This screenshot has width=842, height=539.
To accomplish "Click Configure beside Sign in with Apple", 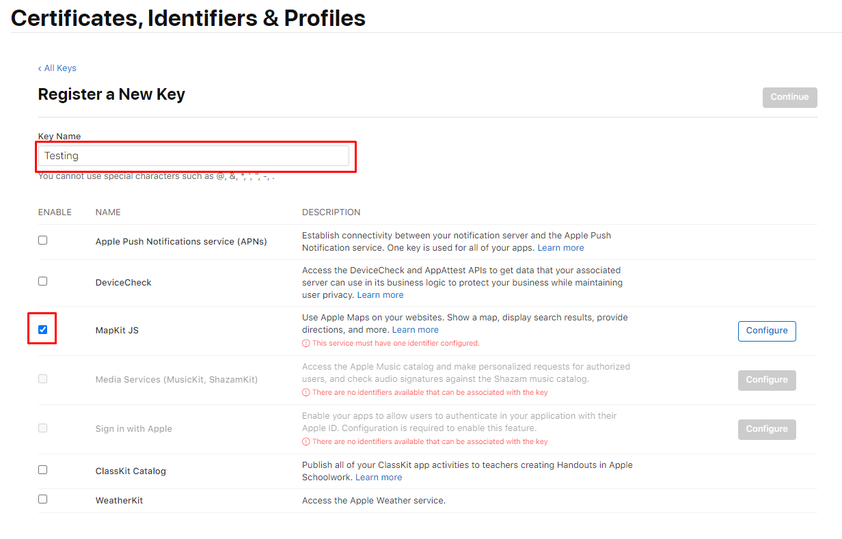I will click(x=767, y=429).
